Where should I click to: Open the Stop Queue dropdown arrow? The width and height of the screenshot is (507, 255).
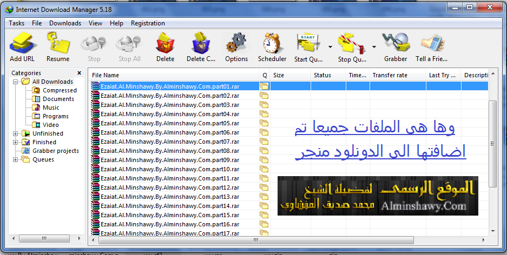click(x=374, y=47)
